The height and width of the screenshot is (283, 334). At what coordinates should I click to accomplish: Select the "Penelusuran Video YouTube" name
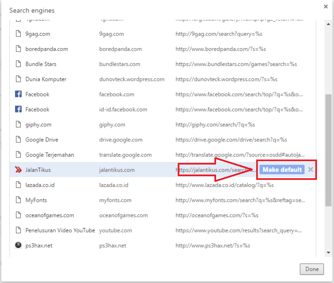coord(60,230)
